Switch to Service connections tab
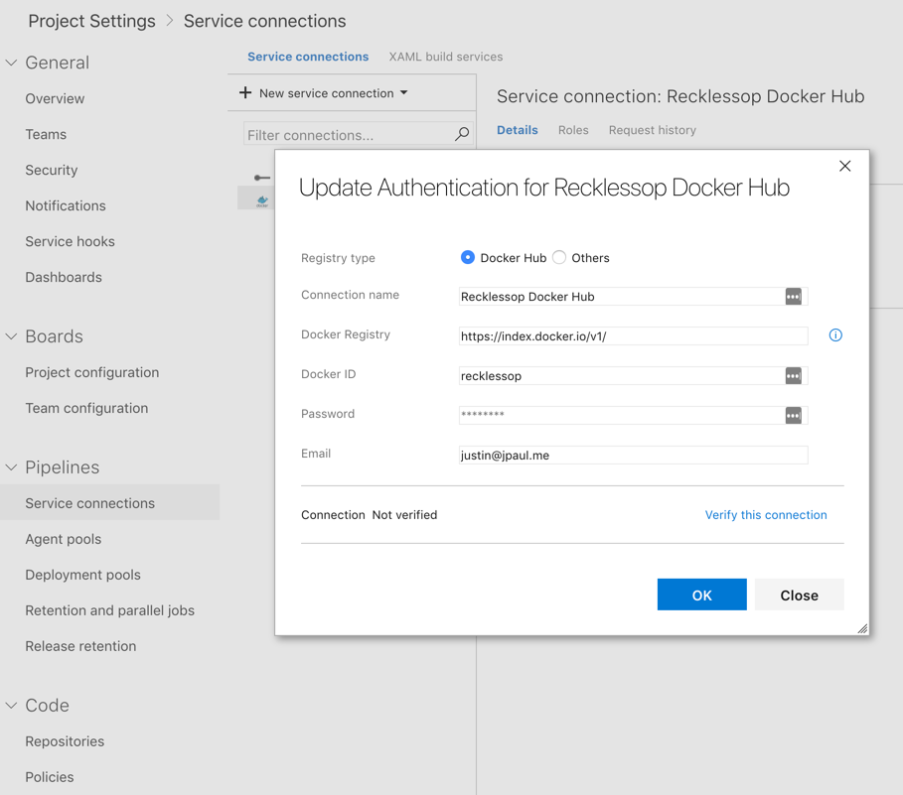This screenshot has height=795, width=903. tap(308, 57)
